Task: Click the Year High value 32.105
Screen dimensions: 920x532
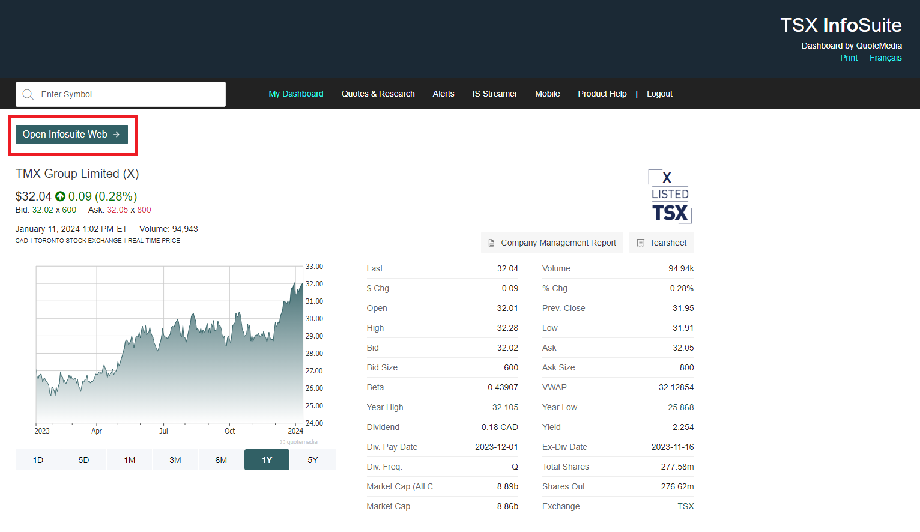Action: click(x=505, y=407)
